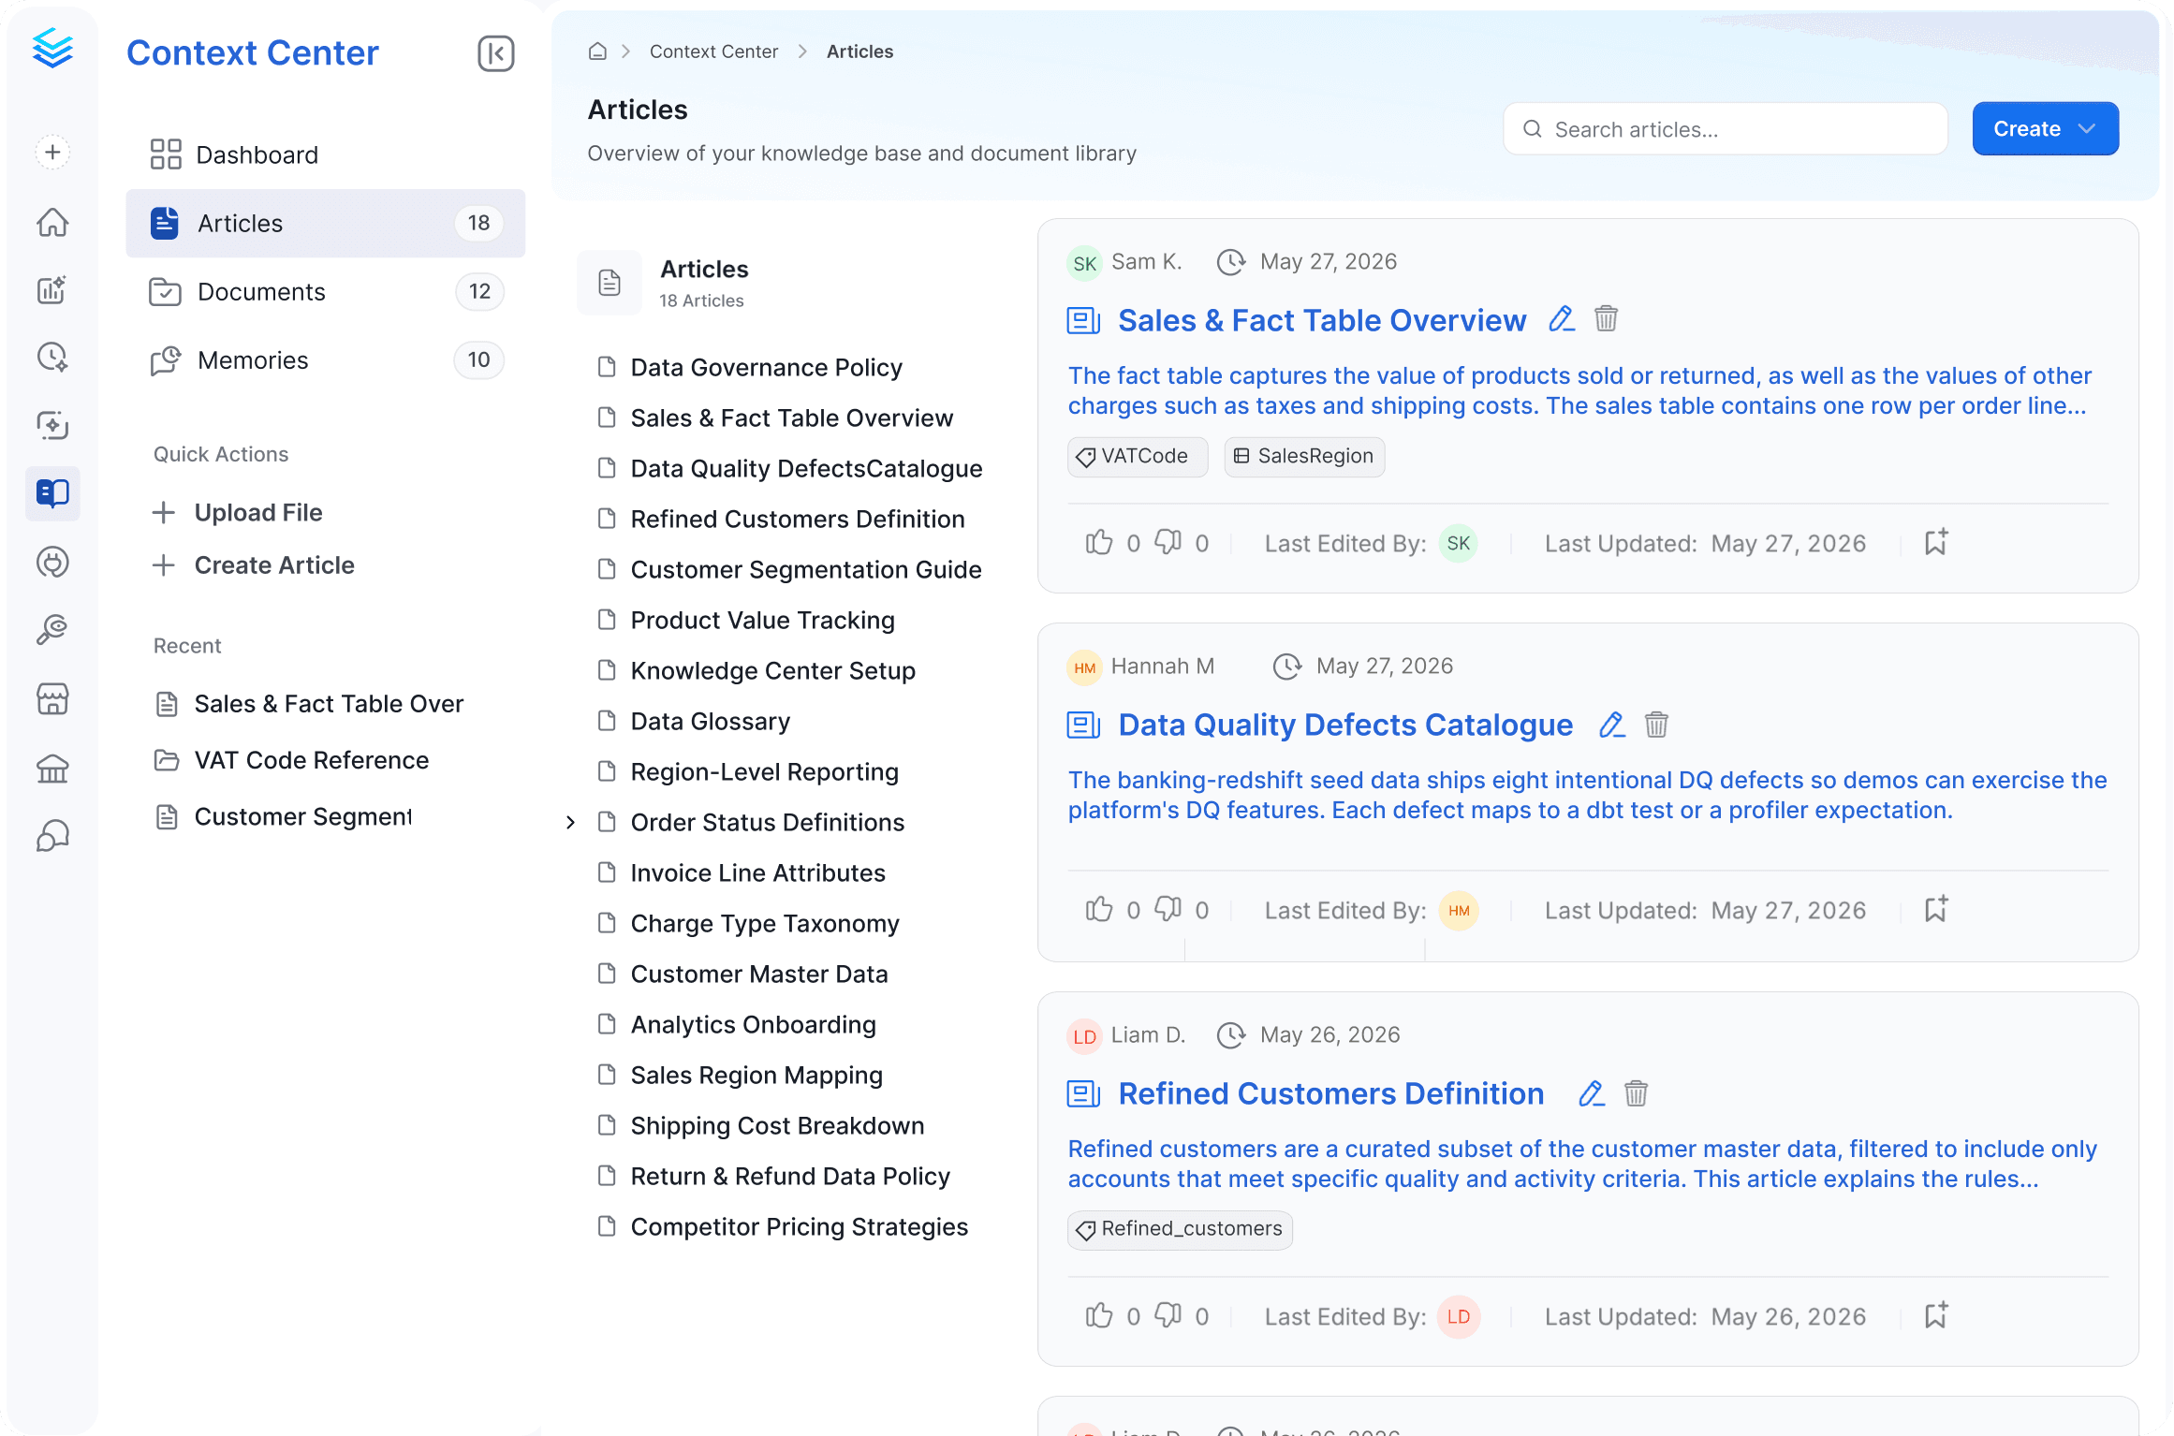Viewport: 2174px width, 1436px height.
Task: Toggle bookmark on Sales & Fact Table card
Action: pos(1936,542)
